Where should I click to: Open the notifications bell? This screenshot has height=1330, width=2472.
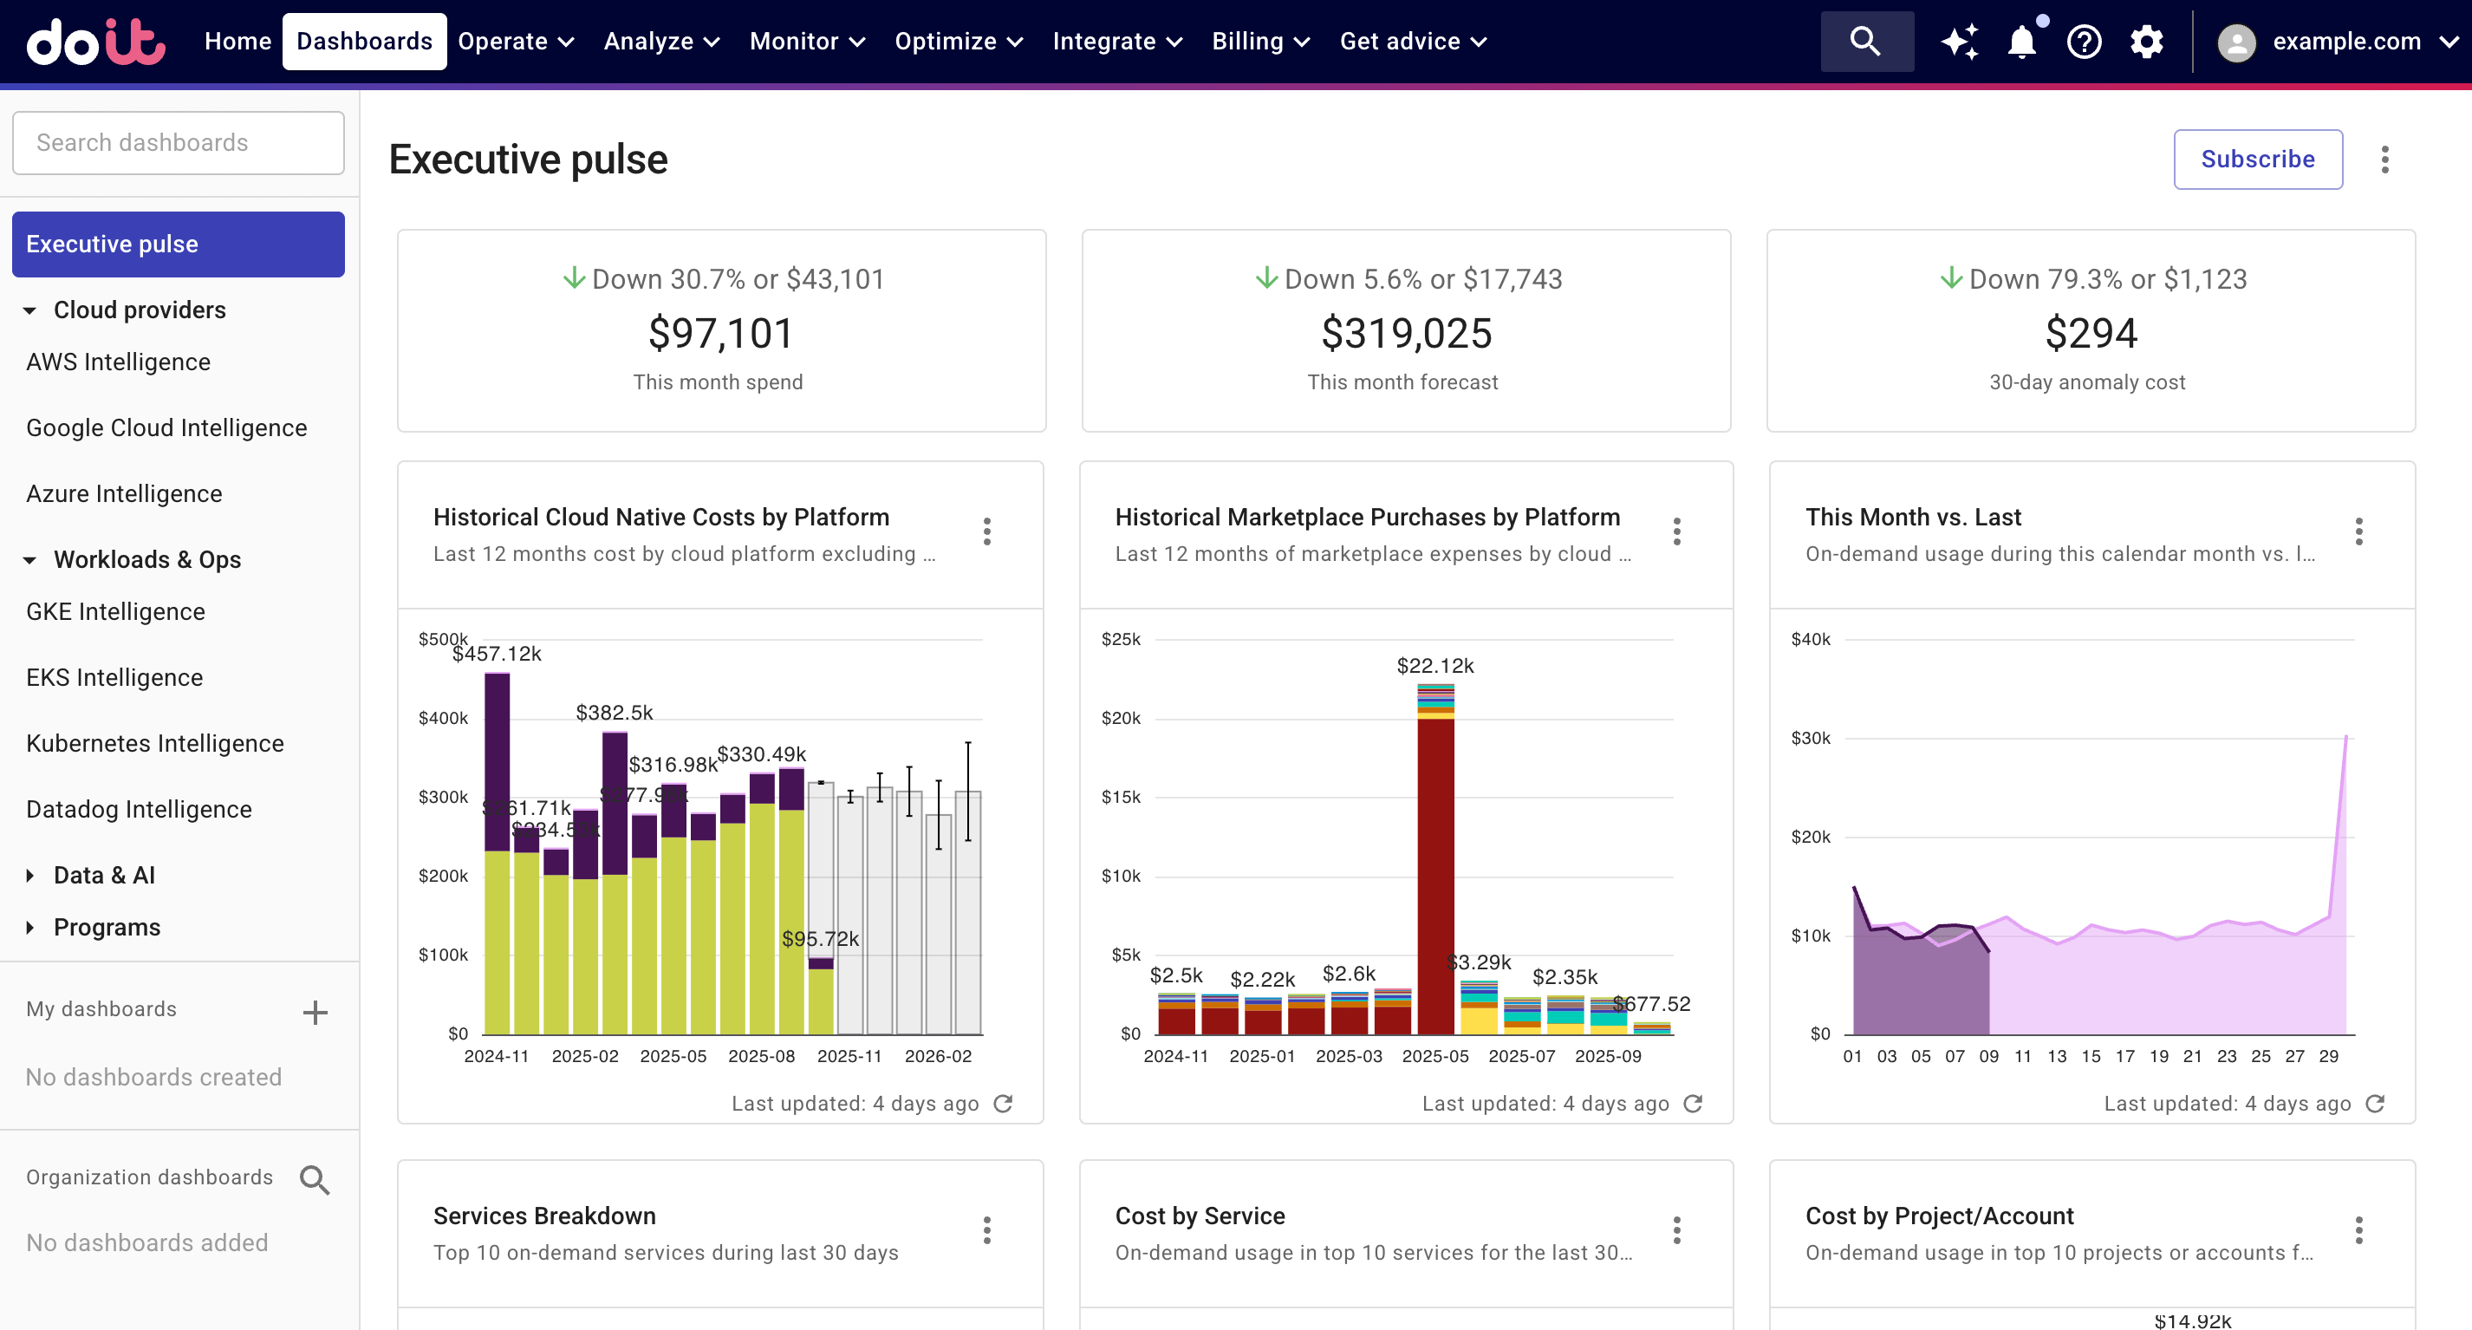tap(2022, 42)
